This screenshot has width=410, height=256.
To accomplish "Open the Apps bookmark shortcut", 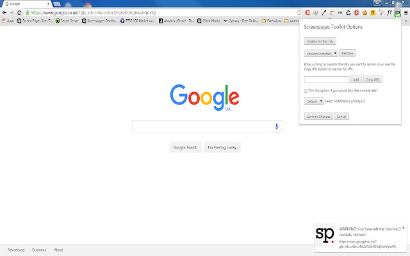I will [x=8, y=20].
